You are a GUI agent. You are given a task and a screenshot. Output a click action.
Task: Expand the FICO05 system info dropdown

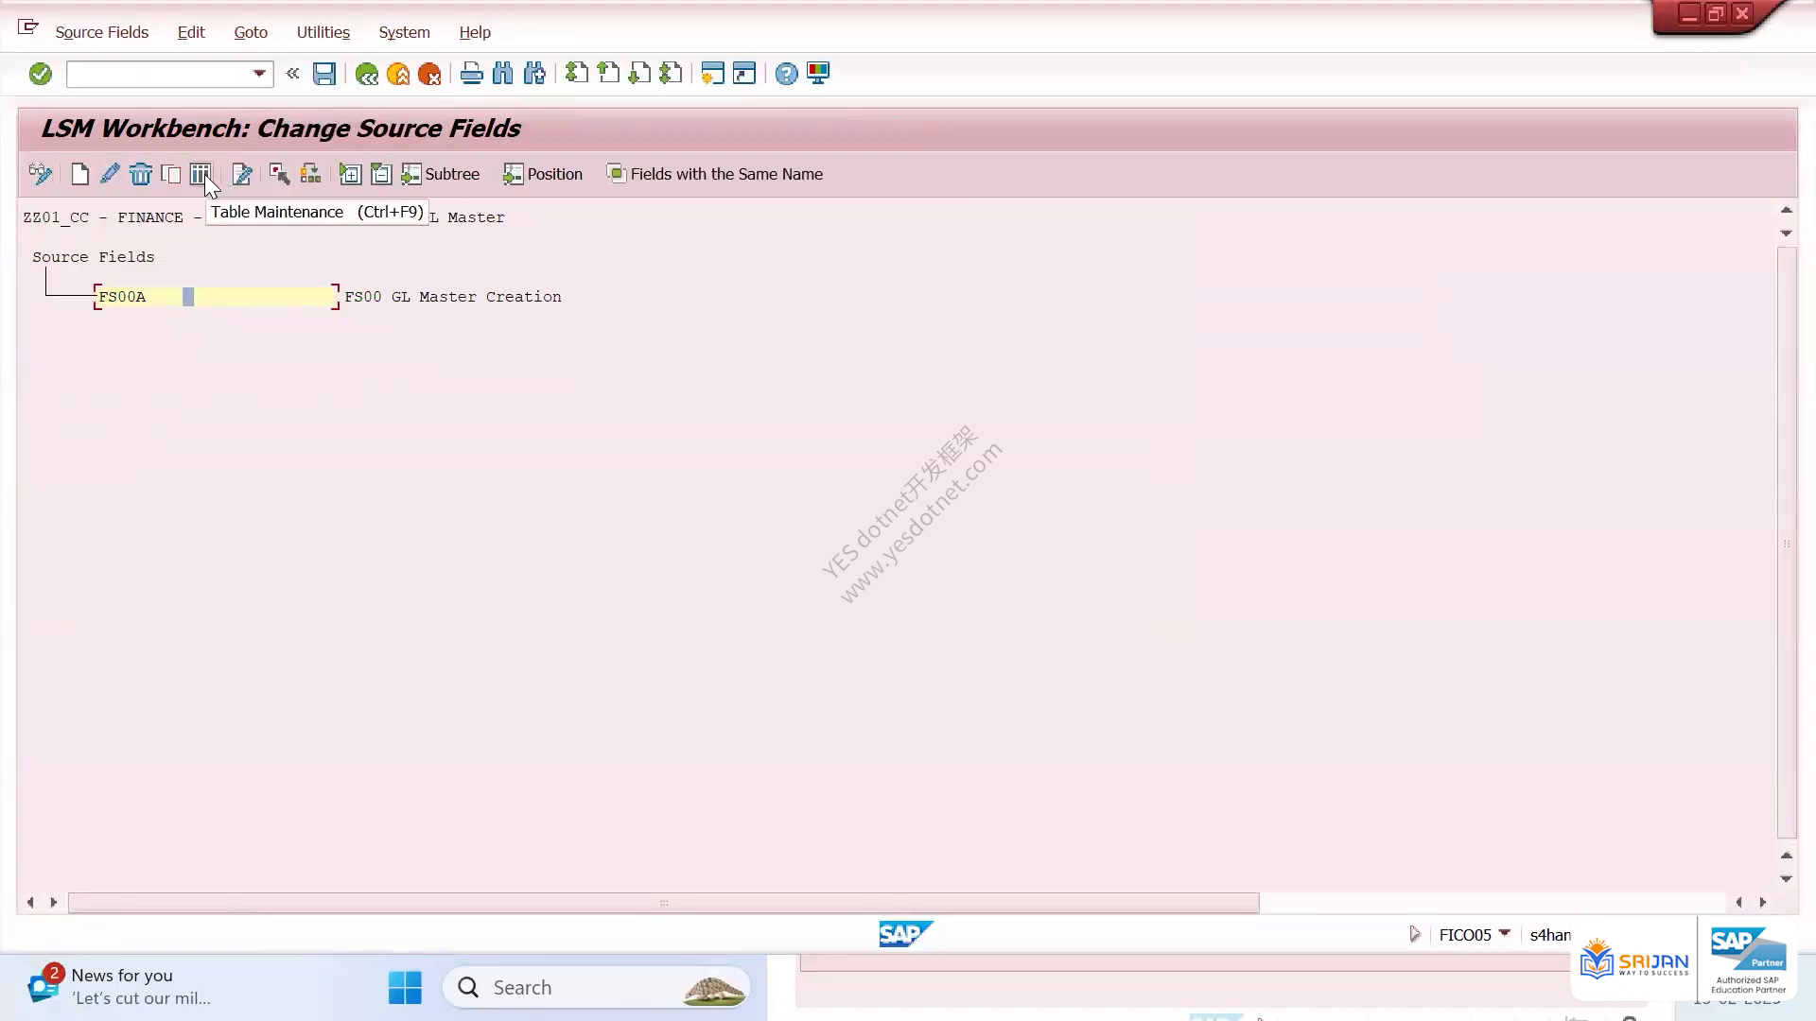[x=1504, y=933]
